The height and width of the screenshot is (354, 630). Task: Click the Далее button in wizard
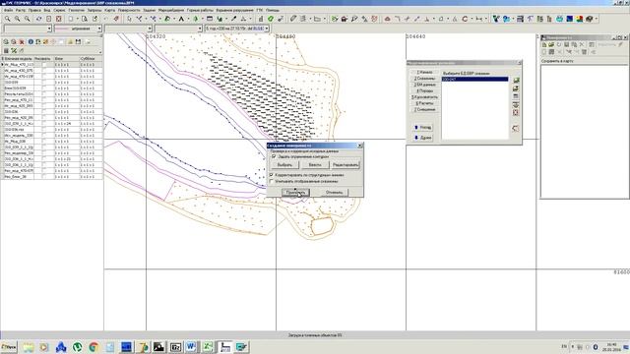click(422, 138)
